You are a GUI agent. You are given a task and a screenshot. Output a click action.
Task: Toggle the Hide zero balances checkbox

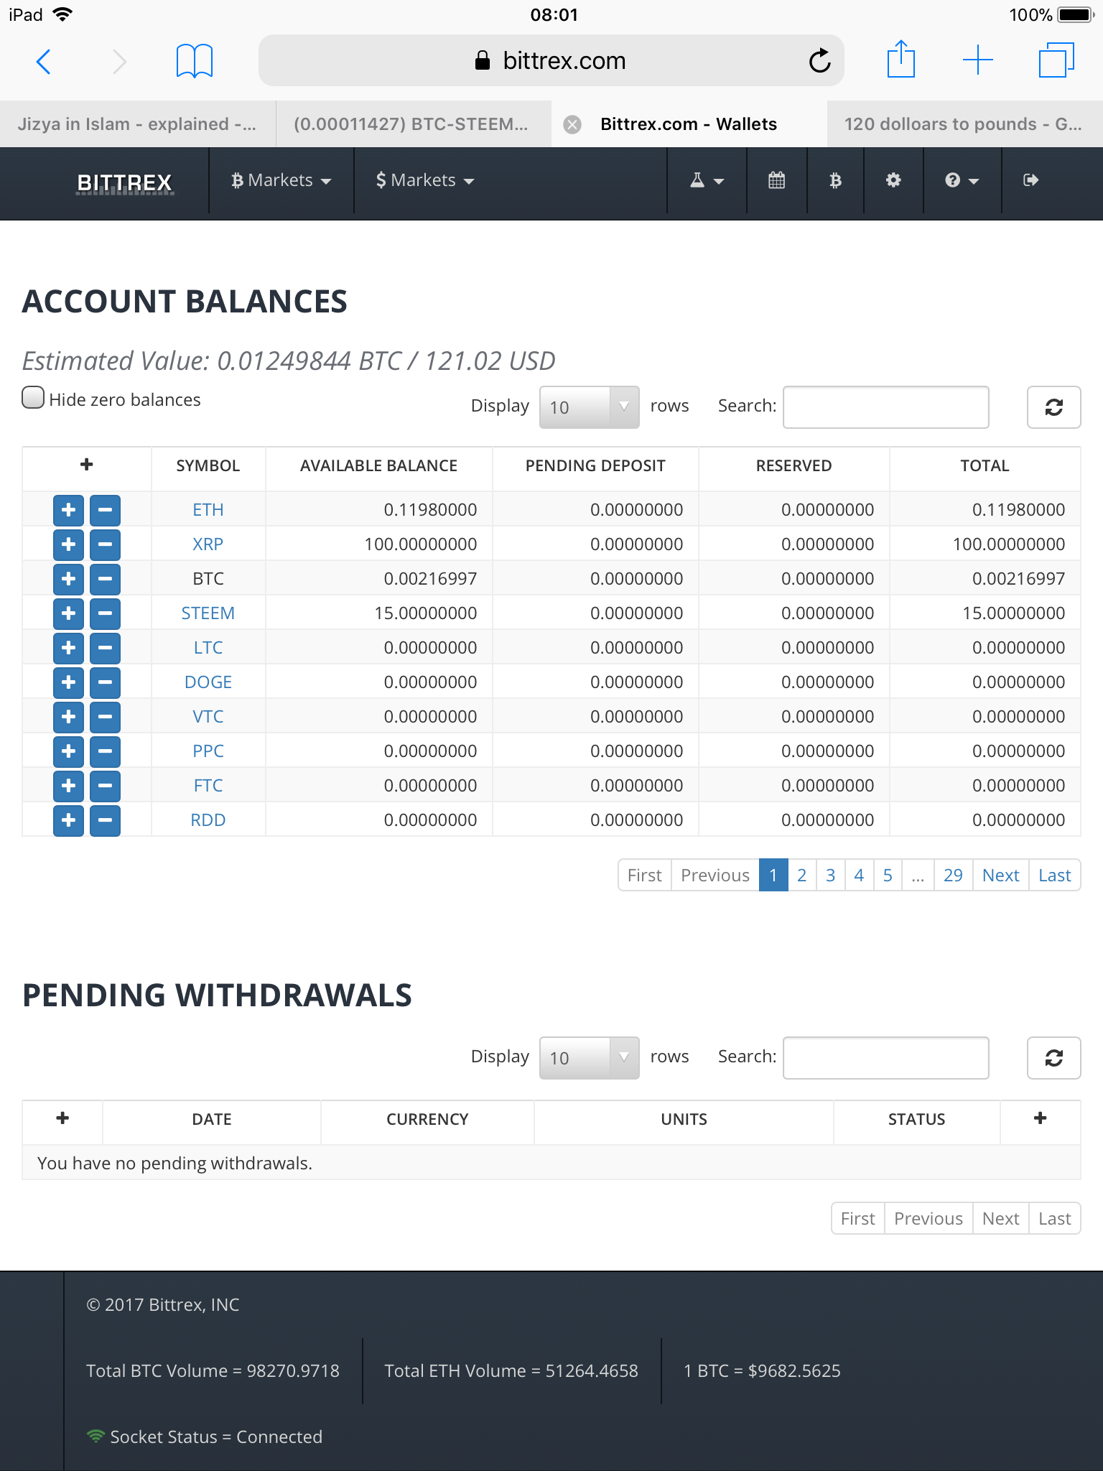point(33,398)
